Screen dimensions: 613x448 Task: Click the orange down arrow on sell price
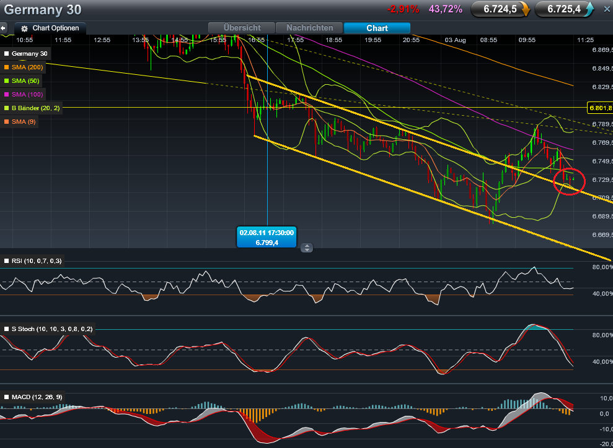(x=525, y=9)
